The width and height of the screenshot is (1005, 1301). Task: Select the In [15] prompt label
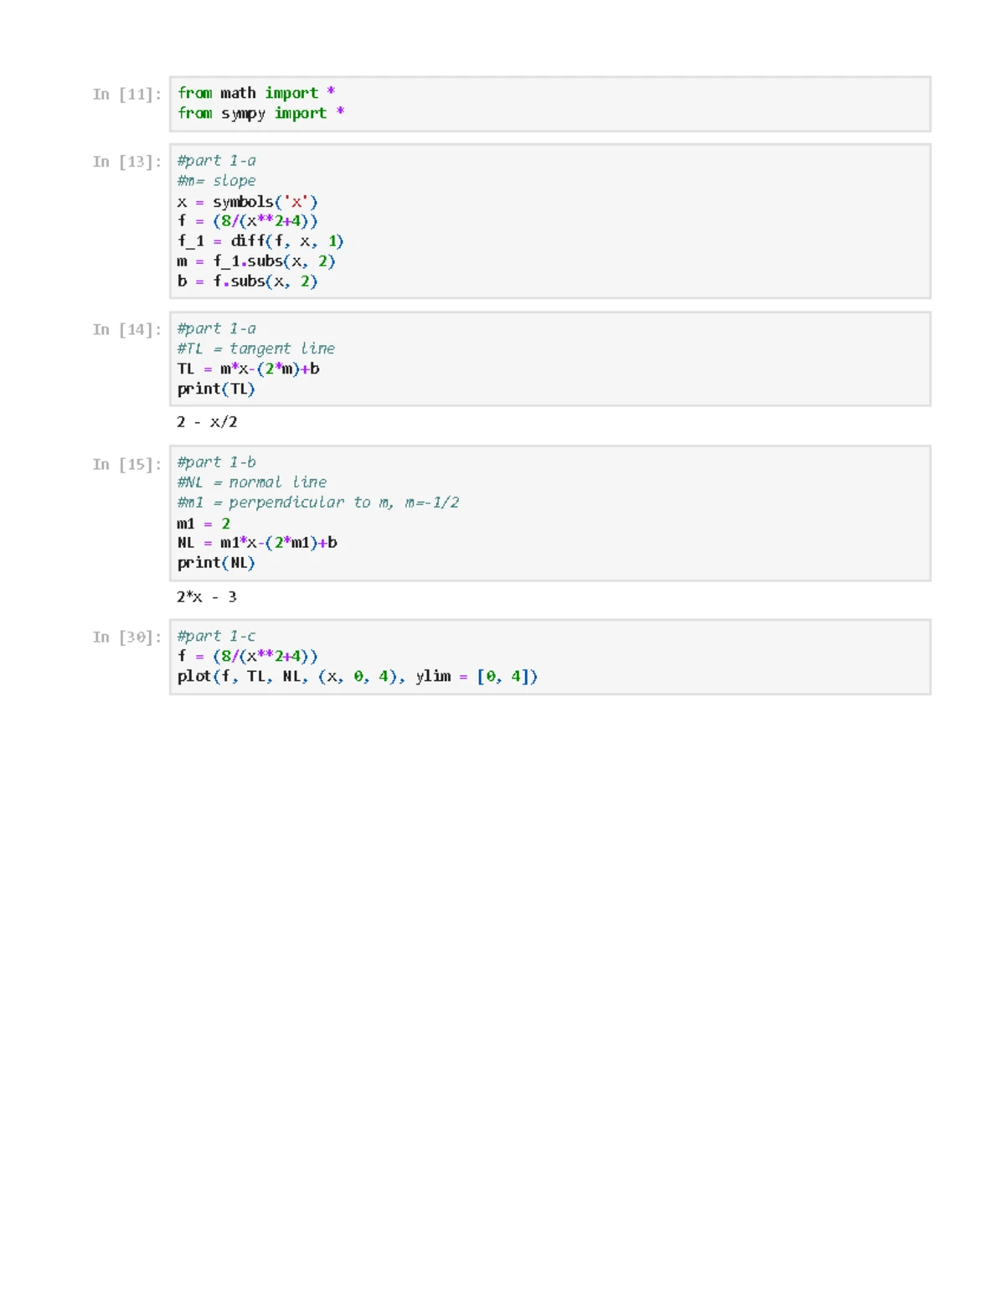click(x=126, y=464)
